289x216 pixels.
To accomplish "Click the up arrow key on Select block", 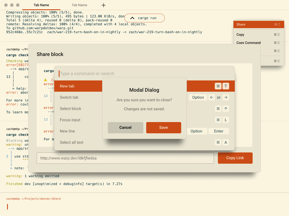I will (x=225, y=109).
